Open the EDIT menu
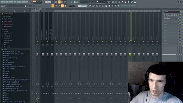The width and height of the screenshot is (183, 103). click(5, 2)
